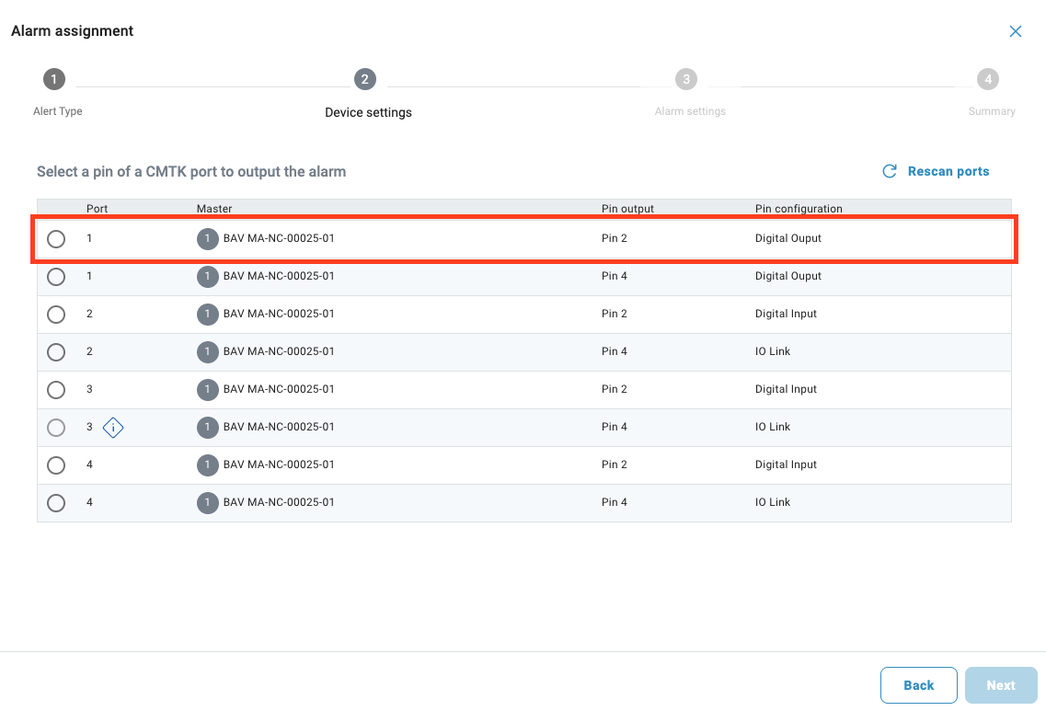Choose Port 4 Pin 4 IO Link radio
Image resolution: width=1046 pixels, height=711 pixels.
(x=56, y=503)
